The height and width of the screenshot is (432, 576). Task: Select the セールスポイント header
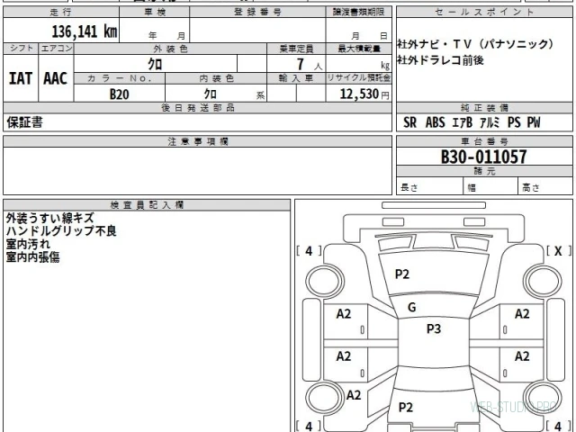[x=484, y=12]
